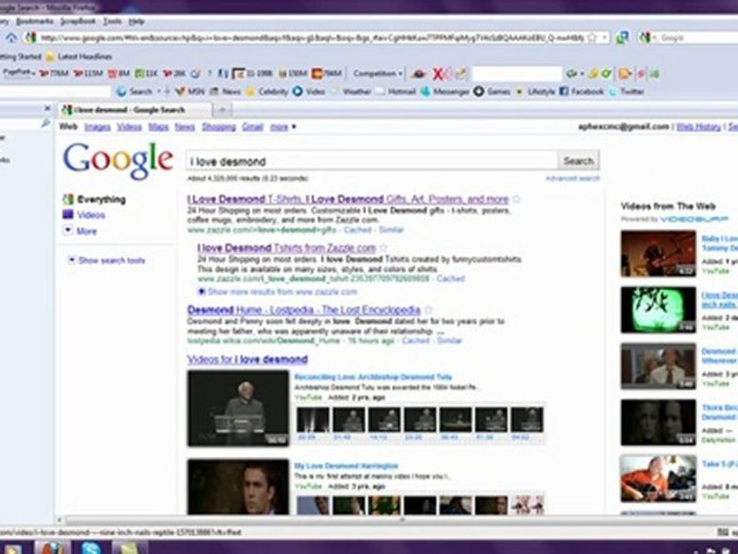738x554 pixels.
Task: Open Gmail from the top bar
Action: click(x=252, y=127)
